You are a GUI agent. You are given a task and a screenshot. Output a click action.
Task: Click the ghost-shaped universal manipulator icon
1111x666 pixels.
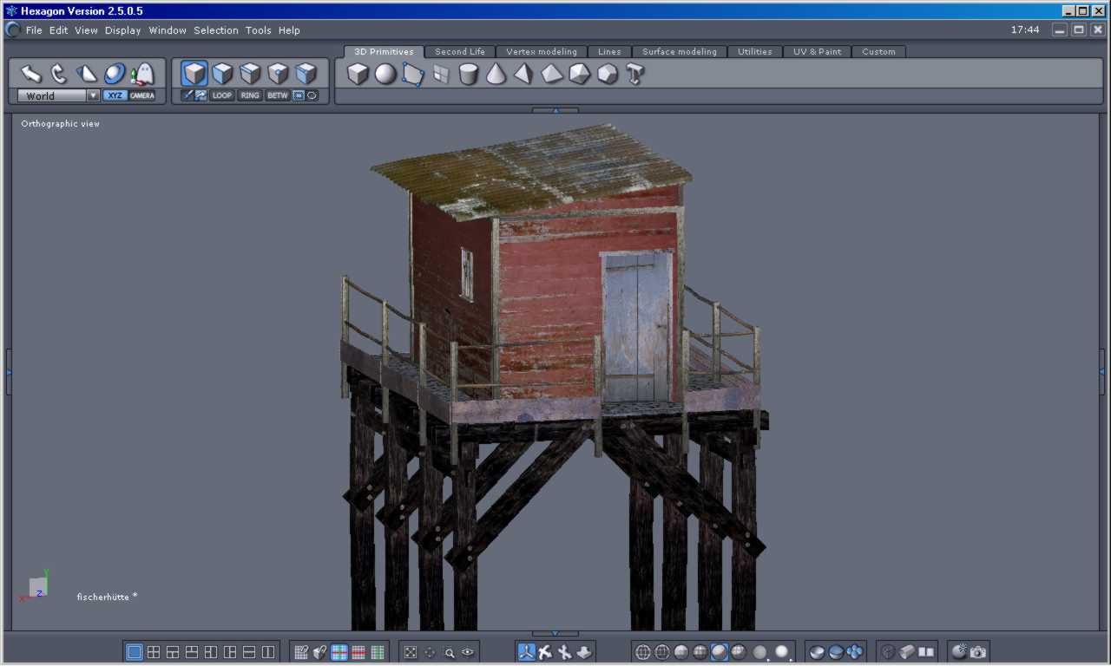[x=142, y=74]
